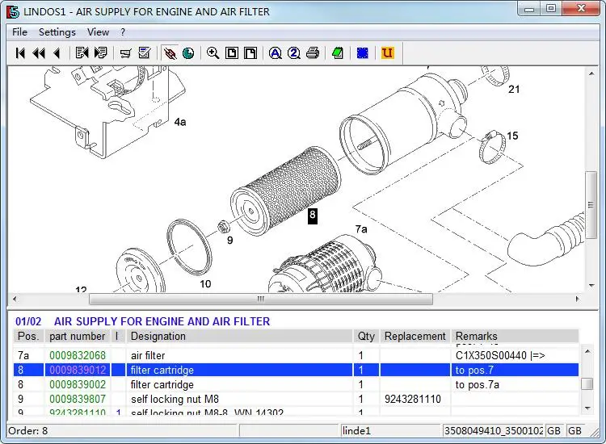Image resolution: width=606 pixels, height=444 pixels.
Task: Click the 'Qty' column header
Action: click(366, 337)
